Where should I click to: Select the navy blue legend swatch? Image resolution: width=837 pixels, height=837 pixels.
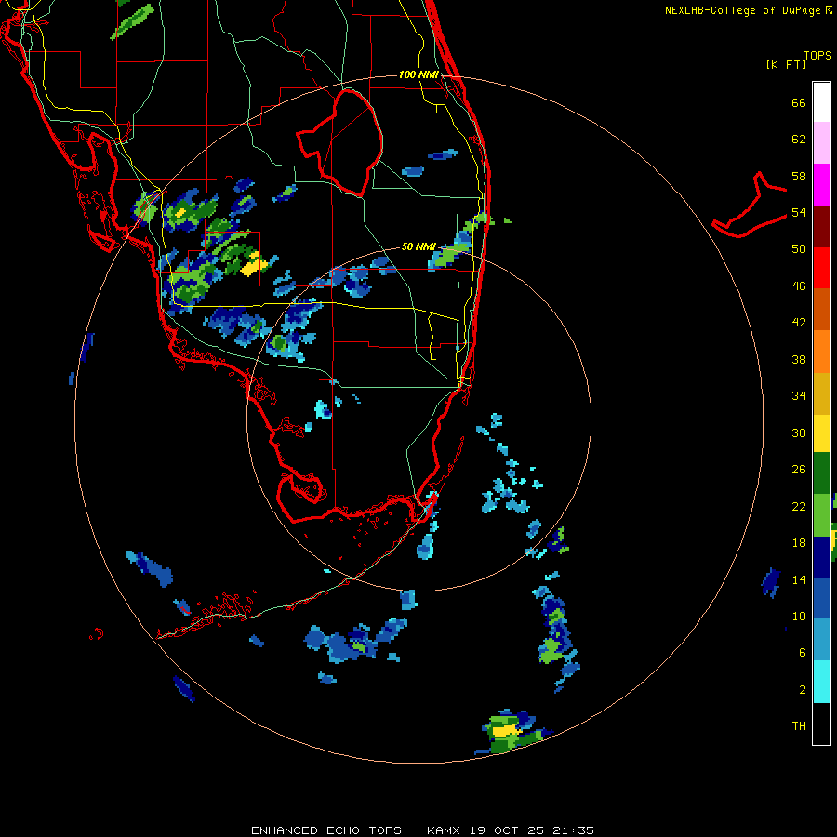[x=821, y=557]
